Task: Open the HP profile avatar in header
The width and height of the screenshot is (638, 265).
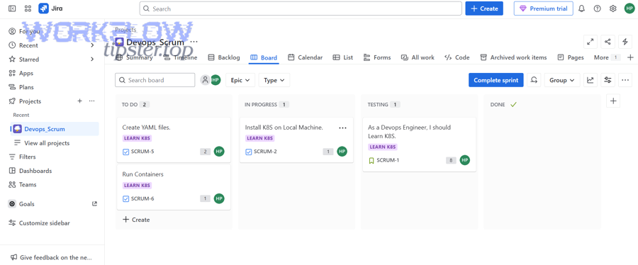Action: coord(629,9)
